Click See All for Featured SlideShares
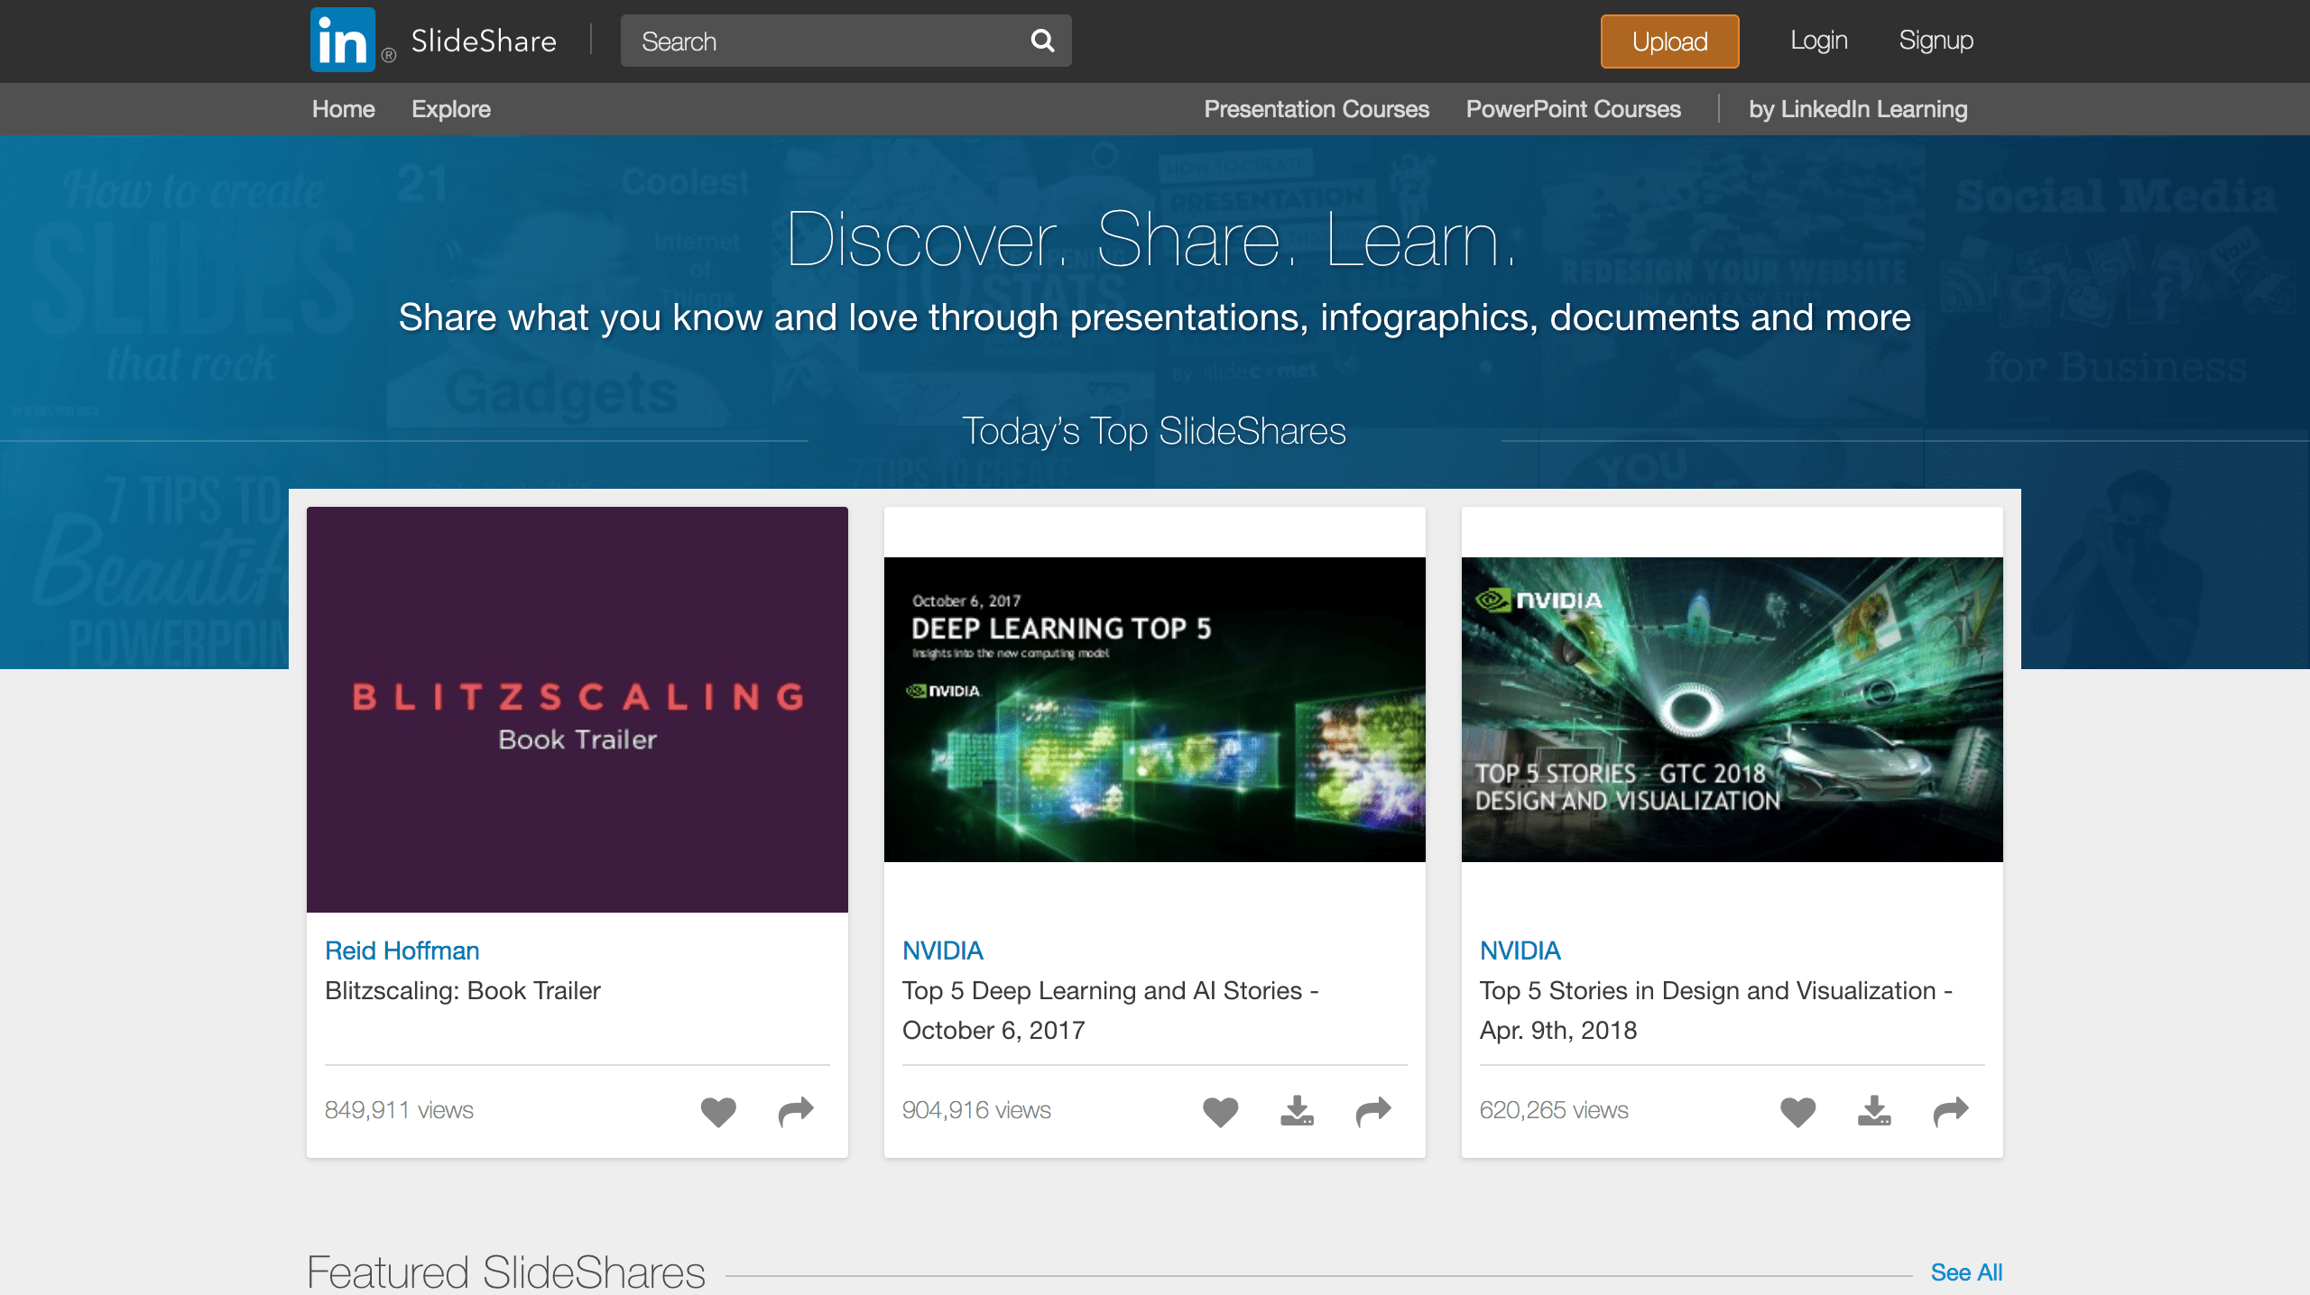The image size is (2310, 1295). click(1965, 1272)
